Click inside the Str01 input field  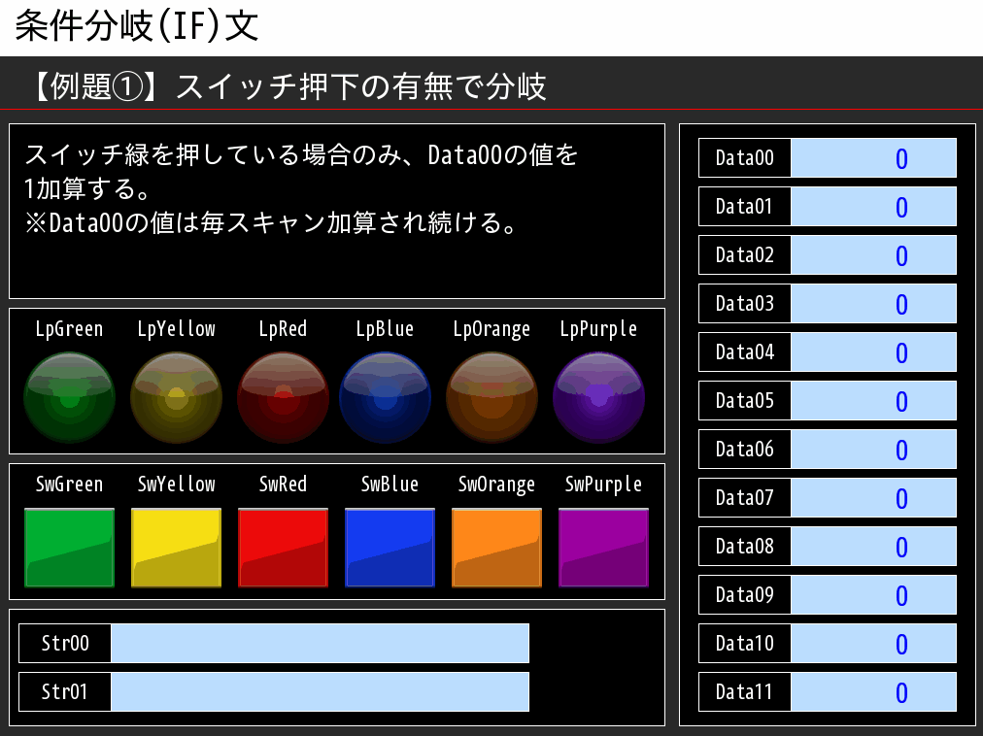(x=321, y=691)
